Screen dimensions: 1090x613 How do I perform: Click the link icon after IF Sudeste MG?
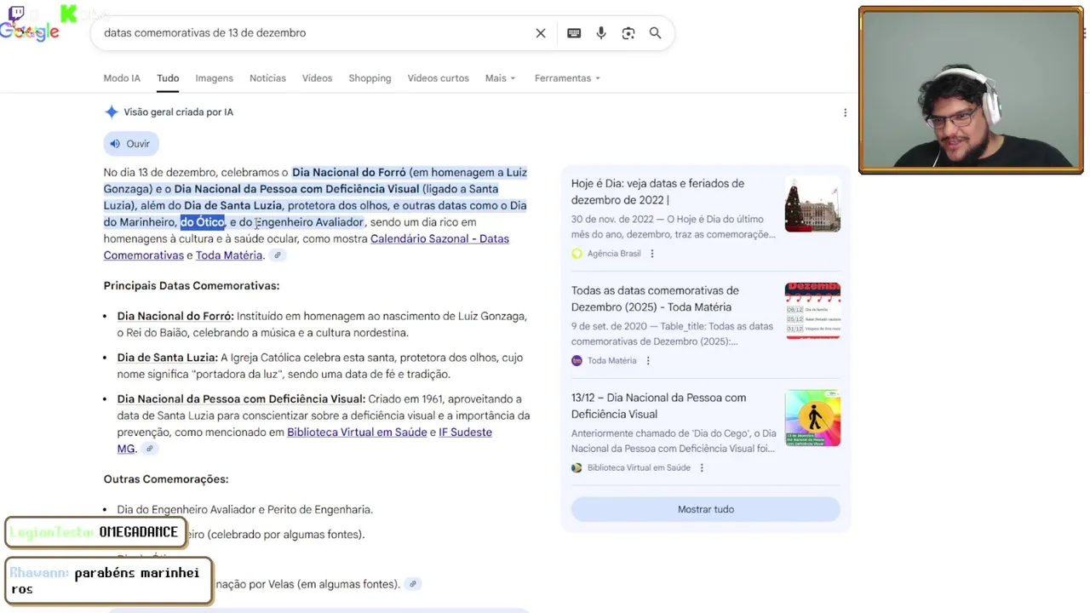pos(149,449)
